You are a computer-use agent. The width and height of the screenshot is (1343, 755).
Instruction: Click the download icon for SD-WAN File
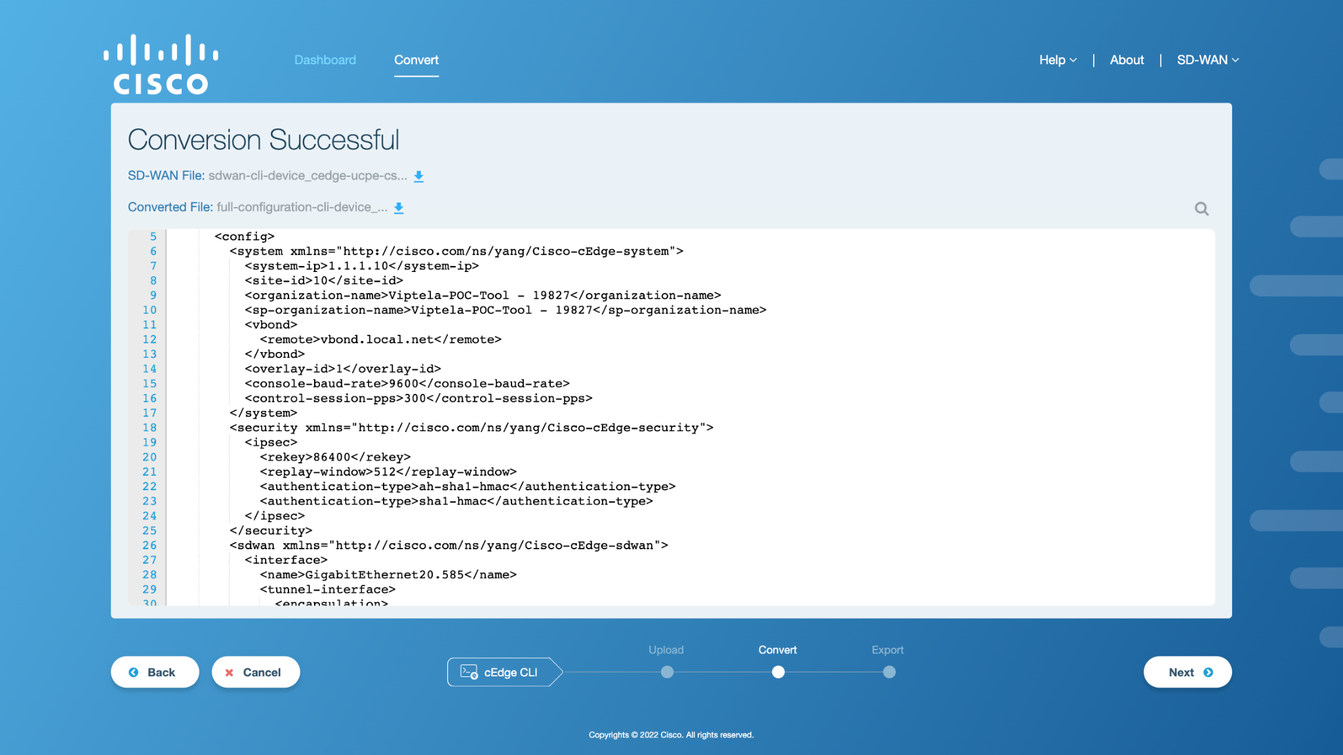click(419, 176)
